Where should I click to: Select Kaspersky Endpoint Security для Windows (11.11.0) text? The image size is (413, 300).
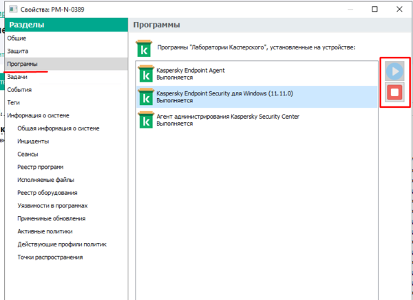click(x=224, y=93)
